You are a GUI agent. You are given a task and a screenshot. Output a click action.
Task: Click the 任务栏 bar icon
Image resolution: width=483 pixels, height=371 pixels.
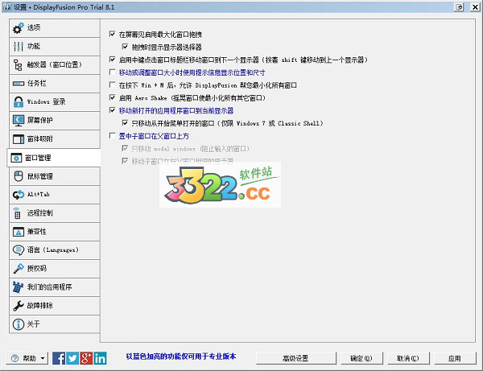[x=19, y=84]
